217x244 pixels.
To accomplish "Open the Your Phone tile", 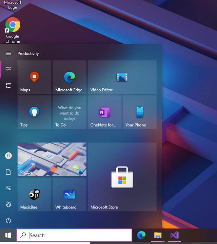I will [140, 112].
